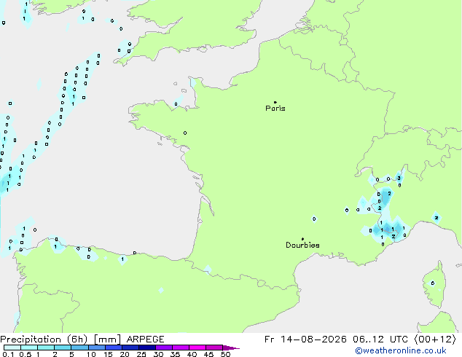The image size is (462, 357).
Task: Select the legend swatch between 2 and 5
Action: pos(63,348)
